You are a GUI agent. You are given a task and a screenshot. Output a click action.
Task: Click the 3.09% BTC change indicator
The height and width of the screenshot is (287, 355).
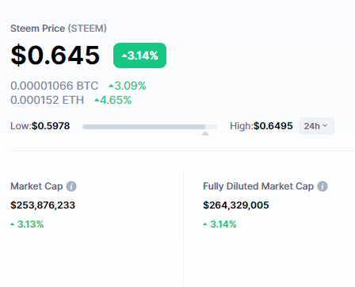pyautogui.click(x=128, y=86)
